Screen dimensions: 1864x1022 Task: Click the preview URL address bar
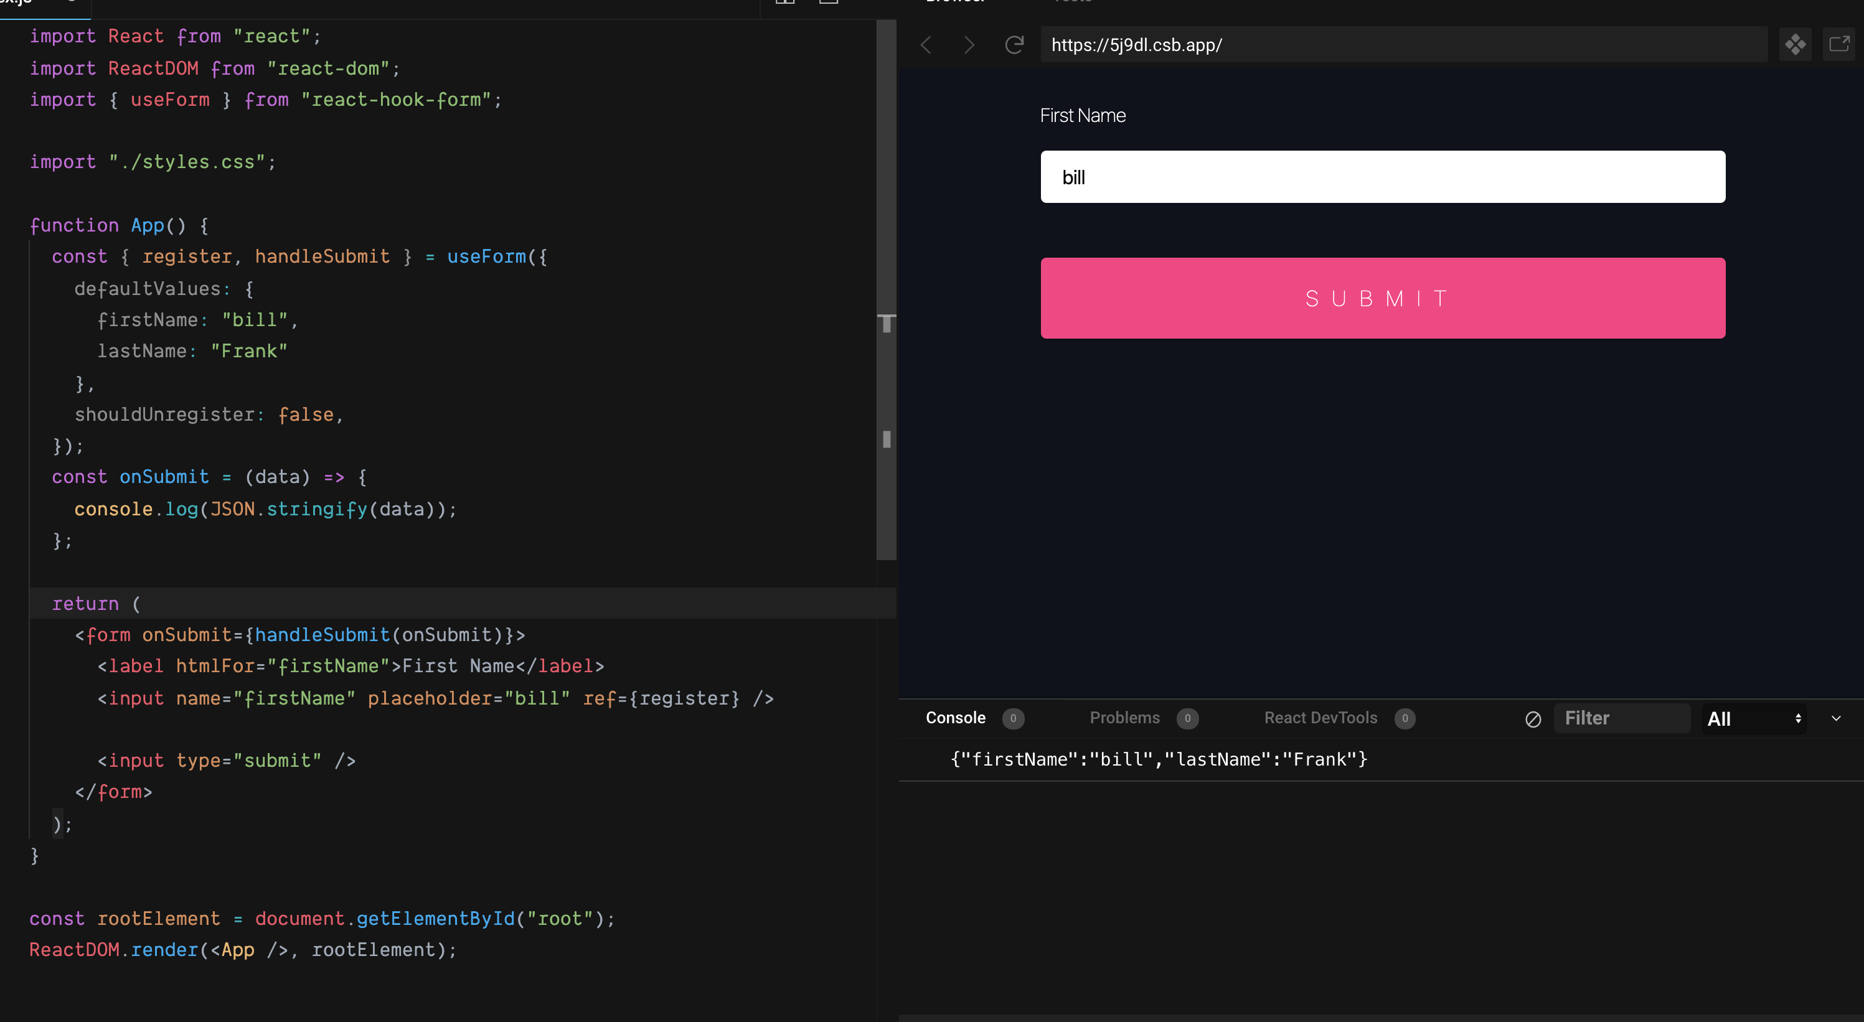point(1404,45)
